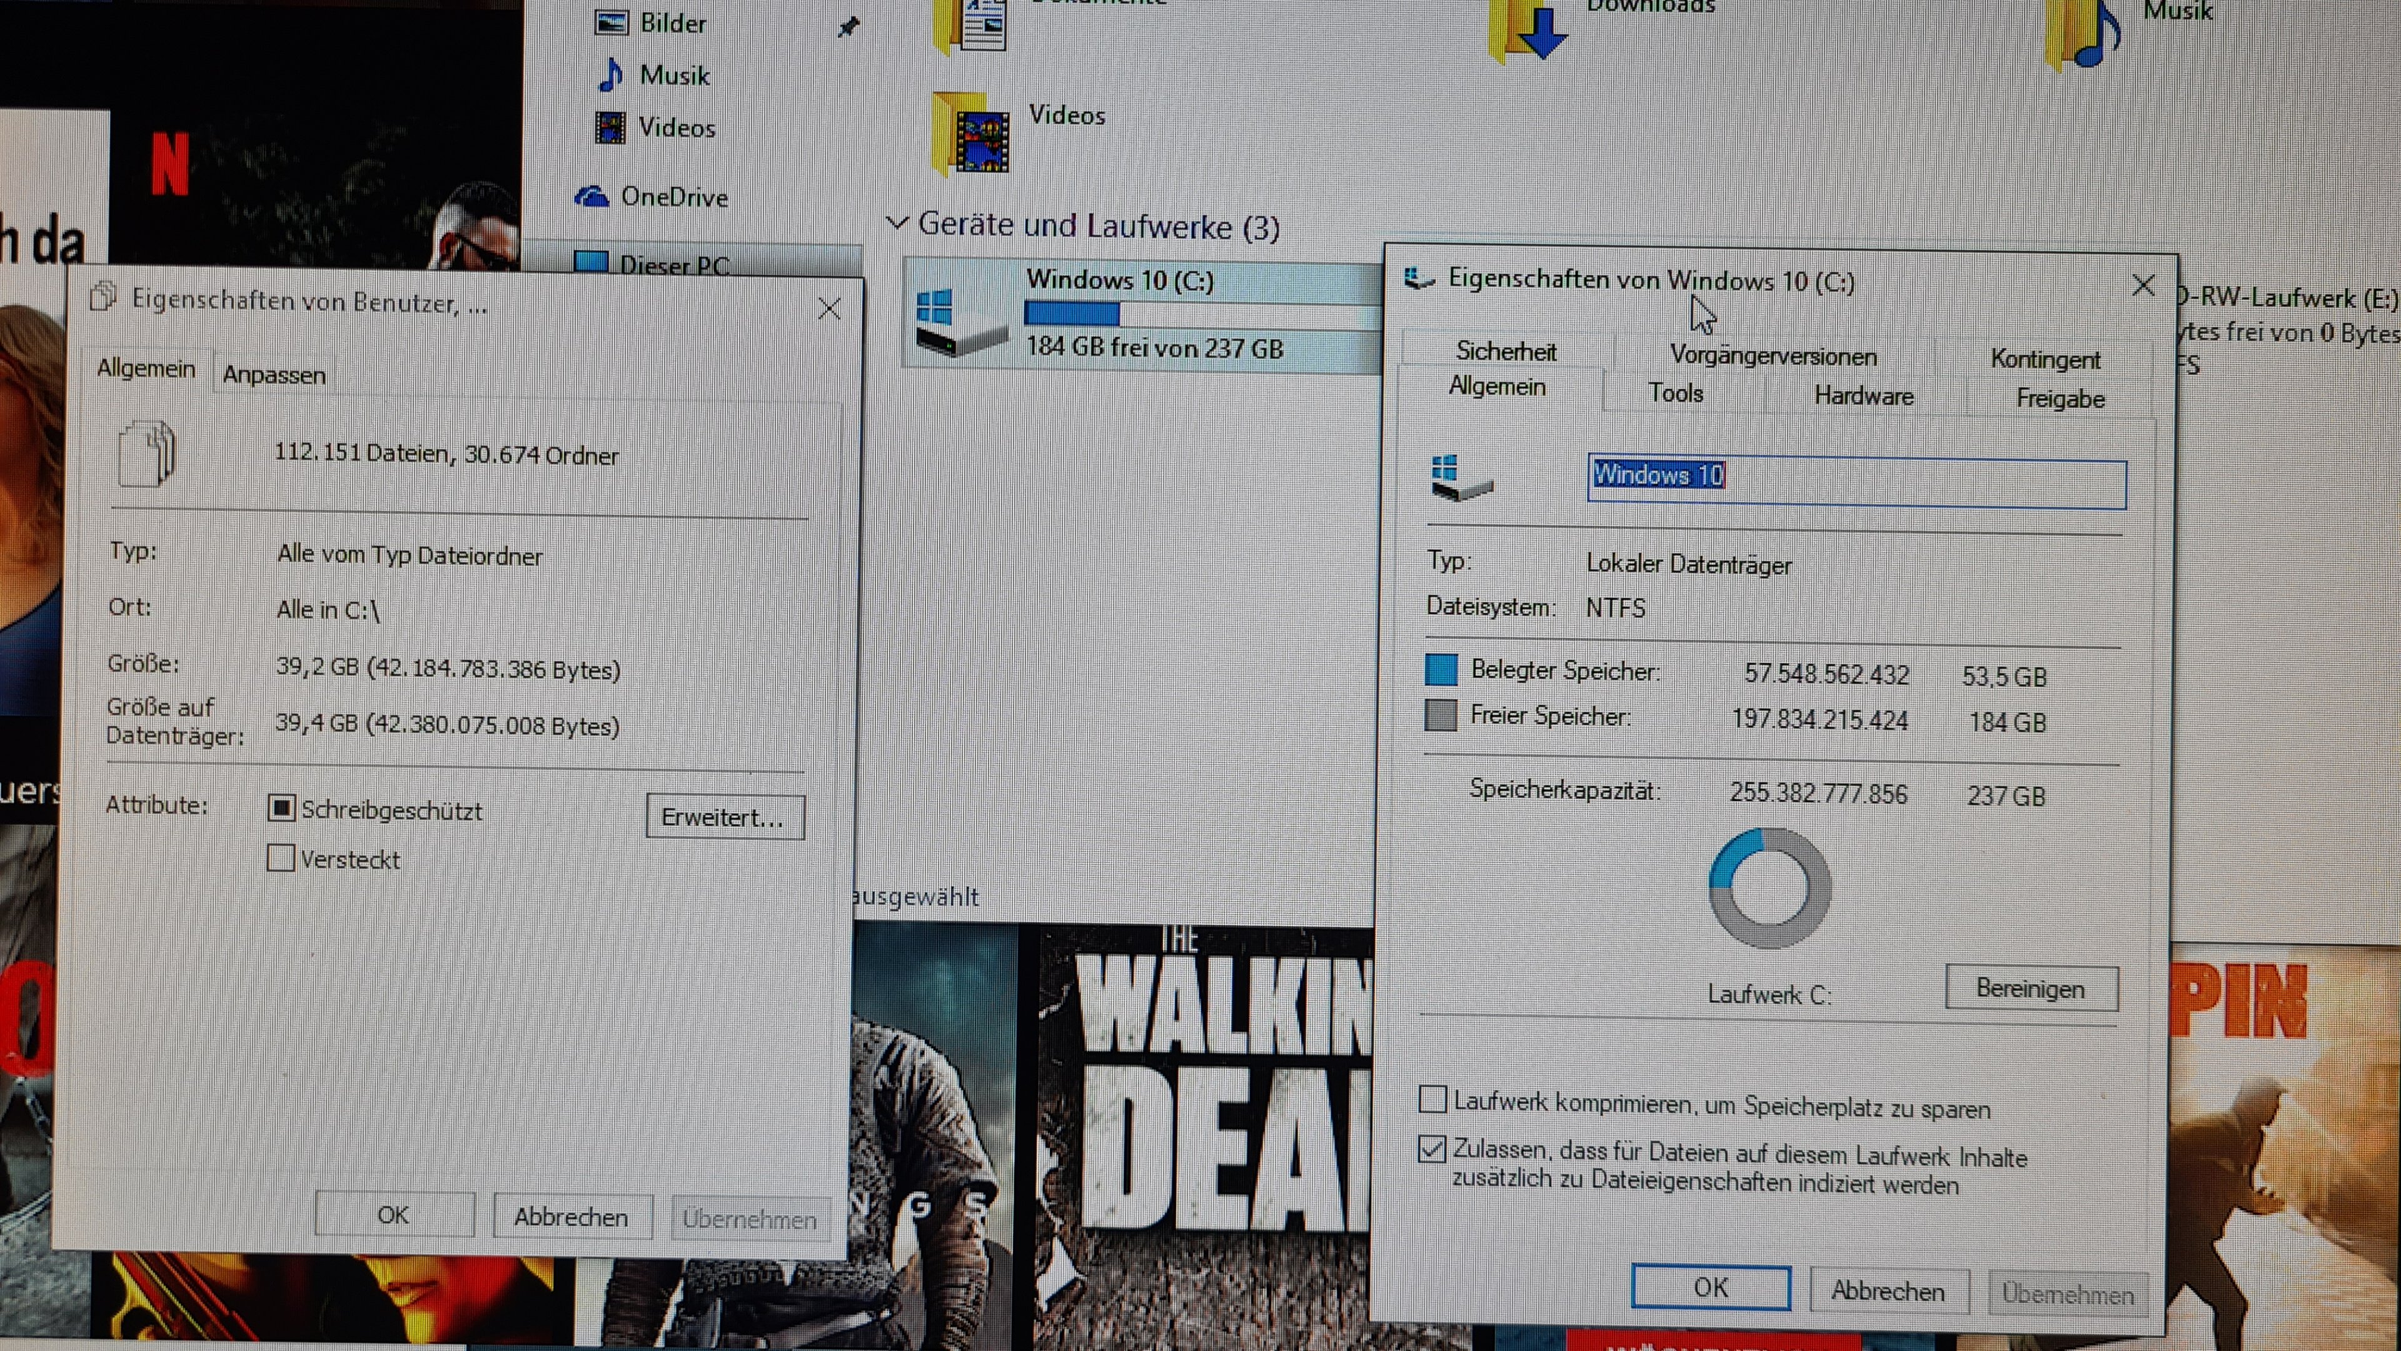Image resolution: width=2401 pixels, height=1351 pixels.
Task: Click the Bilder sidebar icon
Action: coord(612,23)
